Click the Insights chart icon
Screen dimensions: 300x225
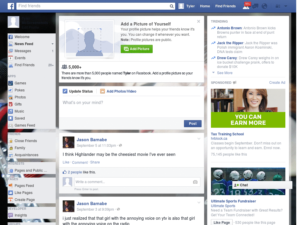coord(11,215)
